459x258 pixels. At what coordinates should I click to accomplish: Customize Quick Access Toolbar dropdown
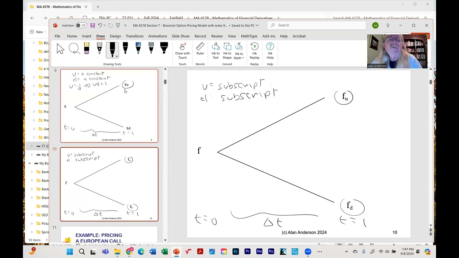[x=125, y=25]
